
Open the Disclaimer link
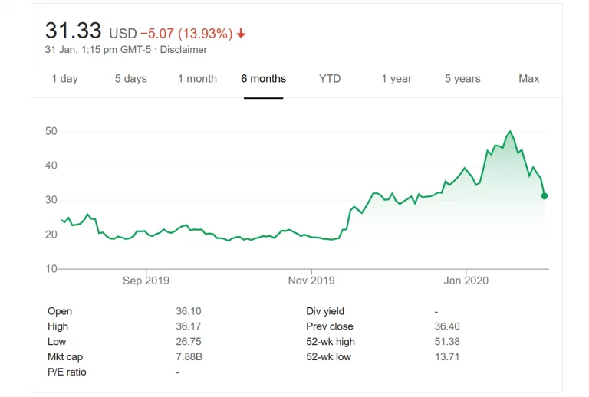[183, 50]
